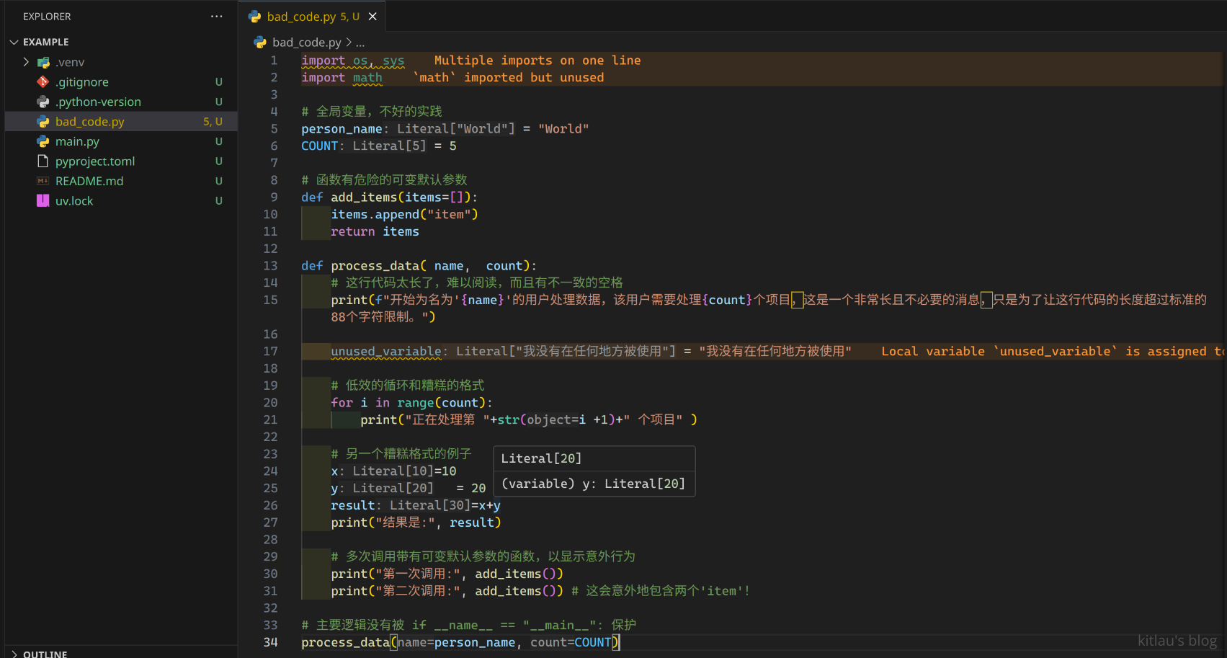Close the bad_code.py editor tab
The width and height of the screenshot is (1227, 658).
[372, 17]
